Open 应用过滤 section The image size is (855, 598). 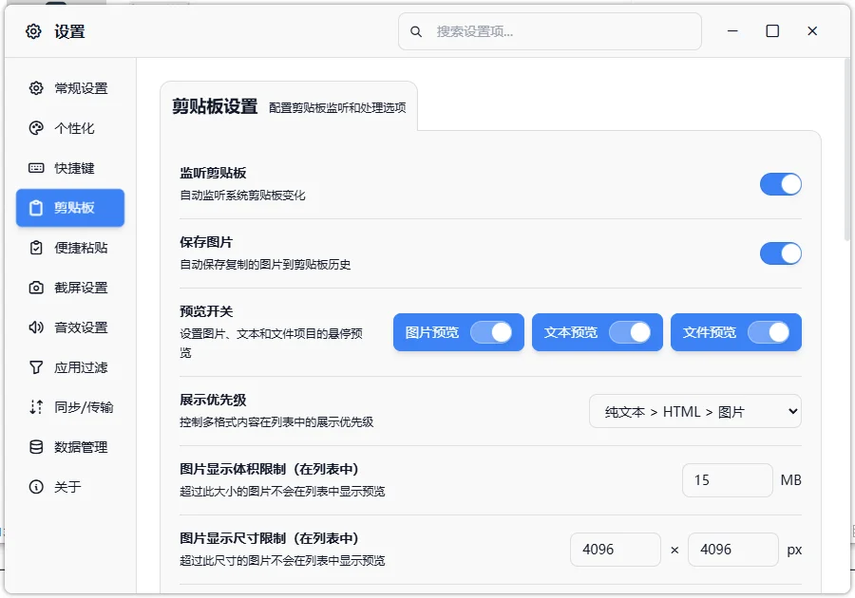[70, 367]
